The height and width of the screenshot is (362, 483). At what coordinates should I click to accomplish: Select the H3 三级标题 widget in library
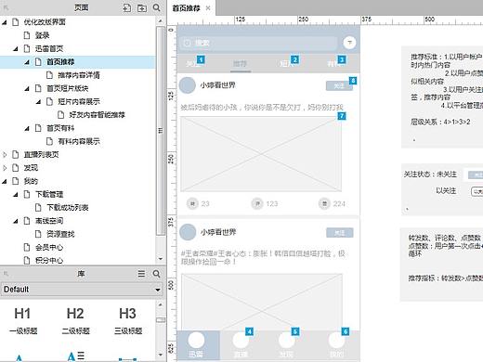click(128, 320)
